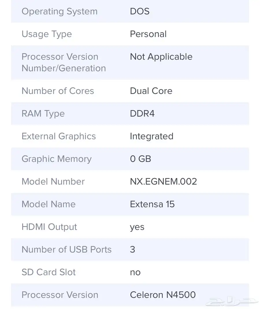Click the Personal value
This screenshot has height=309, width=260.
click(x=148, y=34)
